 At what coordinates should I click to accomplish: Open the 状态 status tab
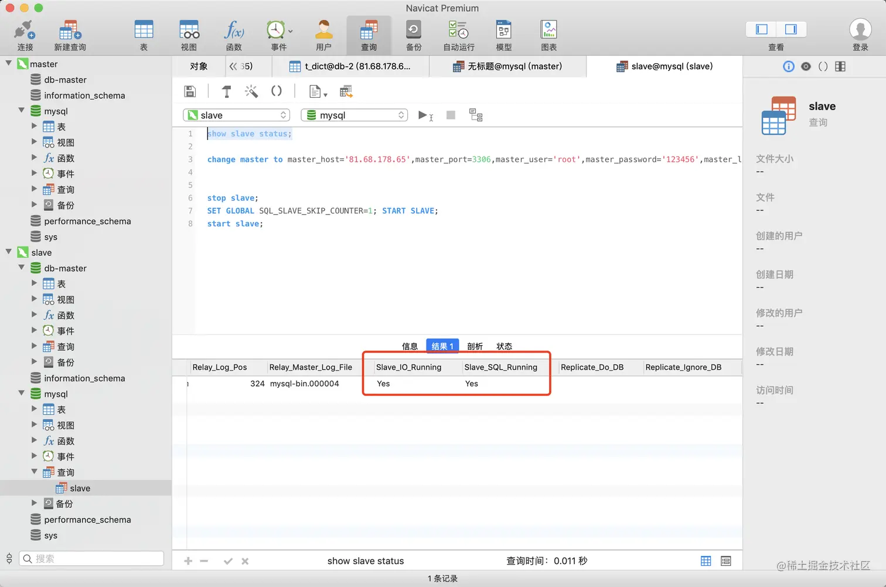coord(505,346)
